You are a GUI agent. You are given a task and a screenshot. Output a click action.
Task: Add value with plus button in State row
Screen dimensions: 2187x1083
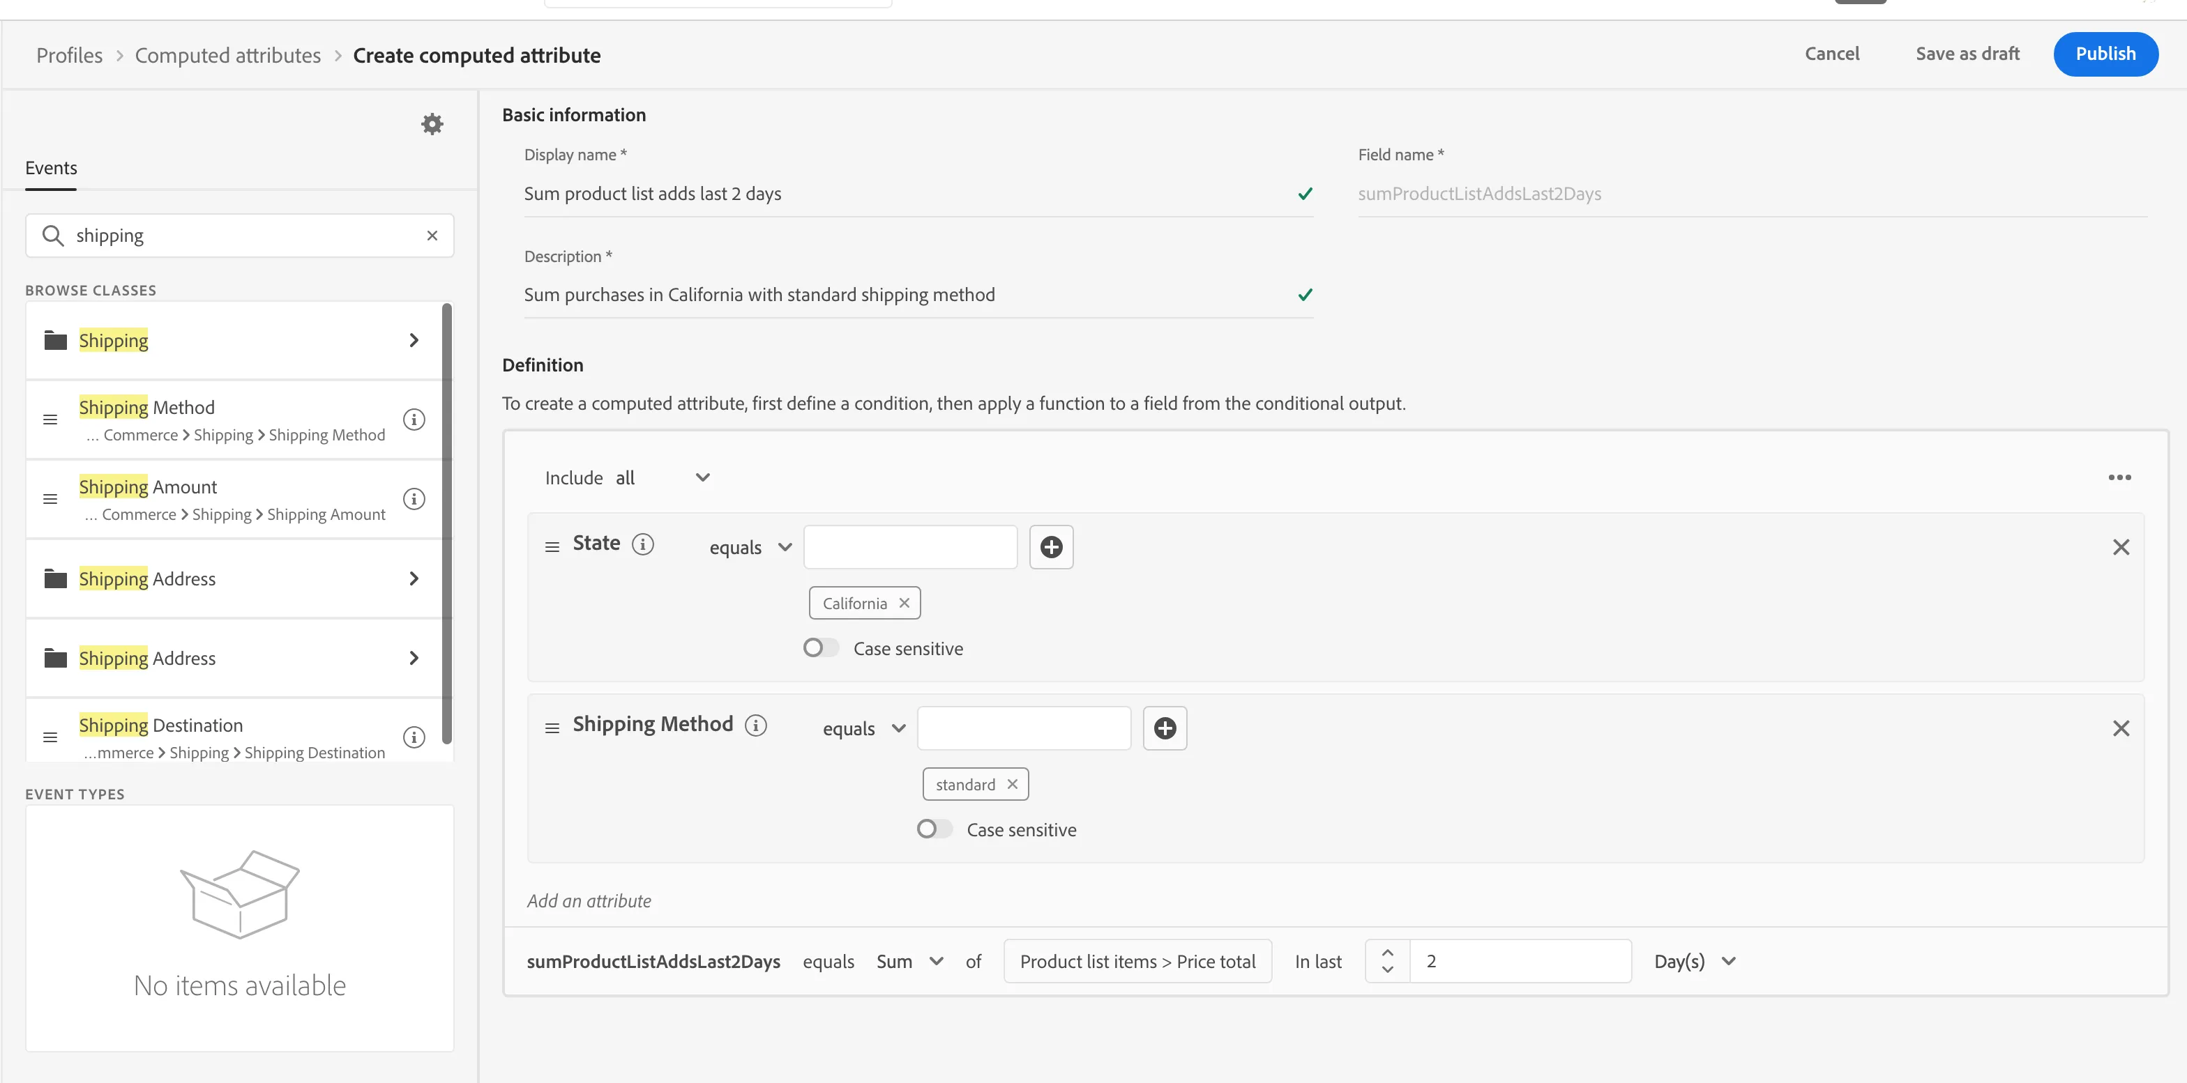click(x=1051, y=547)
